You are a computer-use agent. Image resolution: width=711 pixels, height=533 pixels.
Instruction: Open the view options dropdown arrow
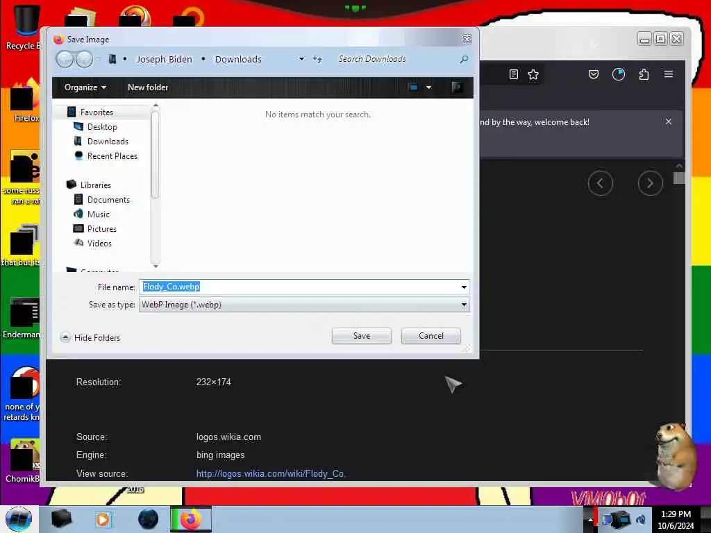click(428, 87)
